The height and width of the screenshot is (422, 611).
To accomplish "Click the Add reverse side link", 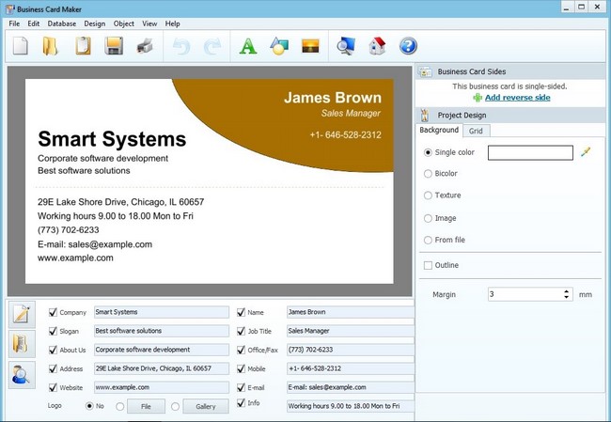I will tap(517, 98).
